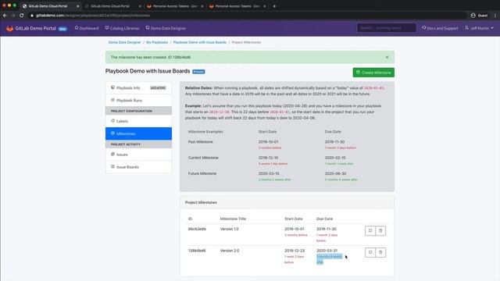Click the browser forward arrow
Image resolution: width=500 pixels, height=281 pixels.
pyautogui.click(x=13, y=16)
